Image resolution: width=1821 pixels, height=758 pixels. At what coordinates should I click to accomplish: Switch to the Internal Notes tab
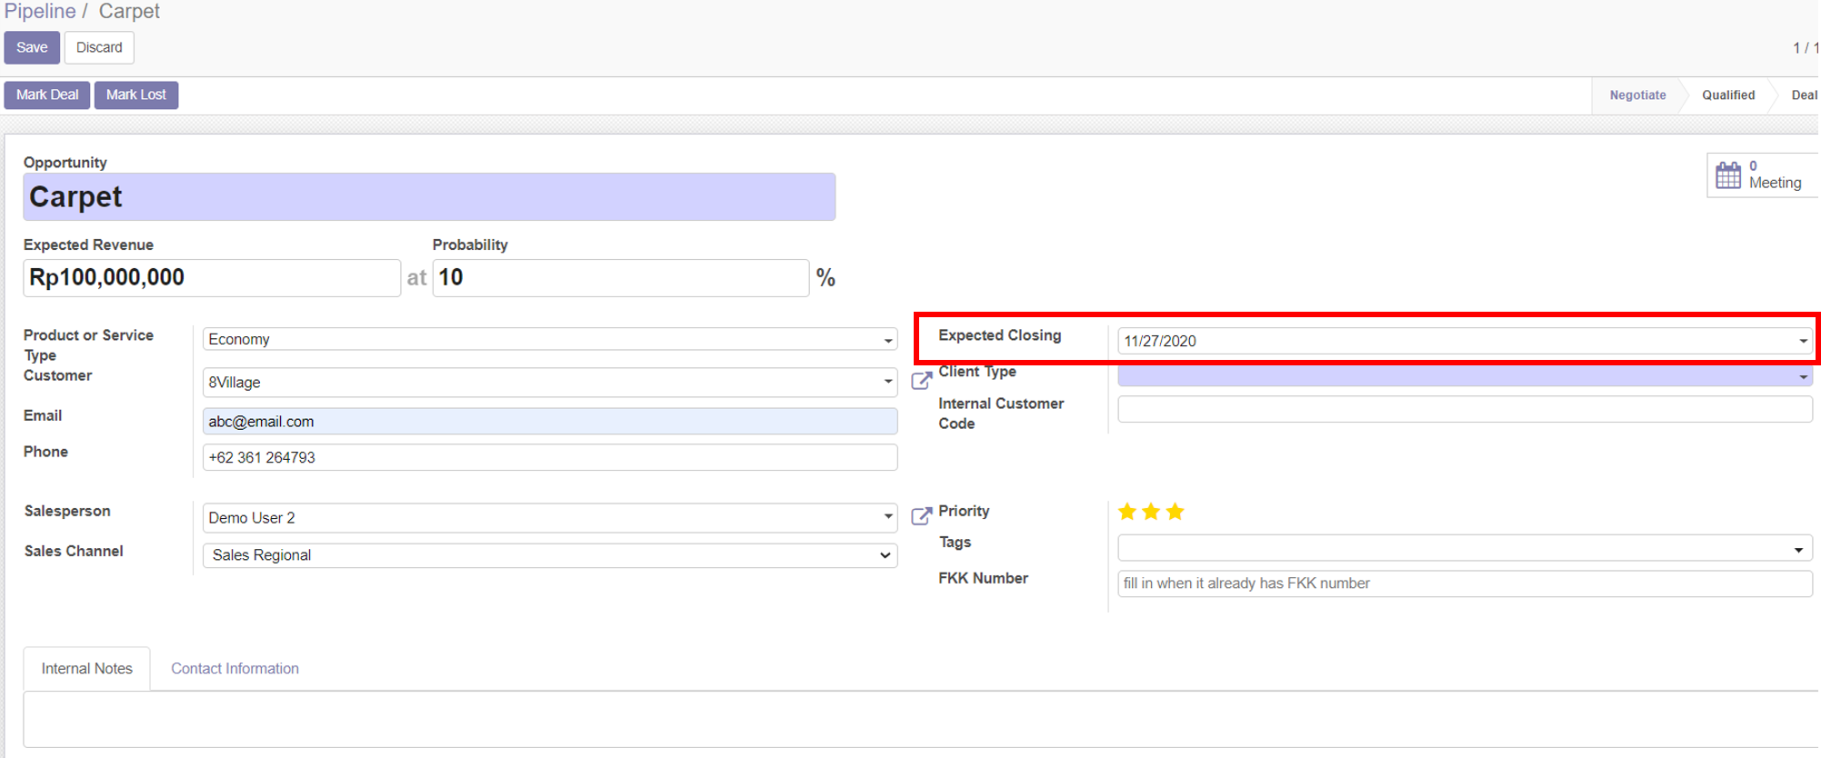[86, 669]
